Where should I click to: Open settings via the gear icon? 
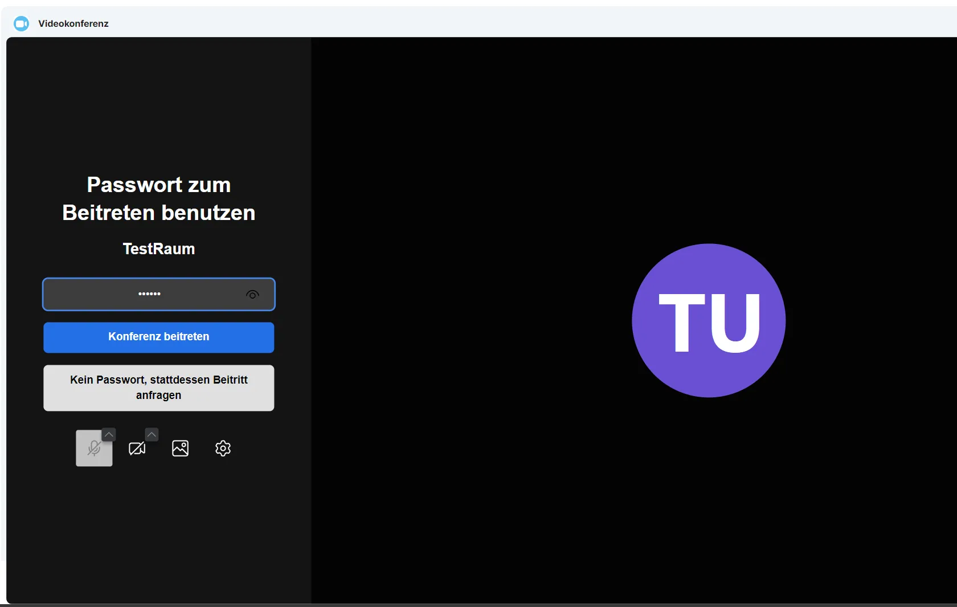tap(223, 449)
